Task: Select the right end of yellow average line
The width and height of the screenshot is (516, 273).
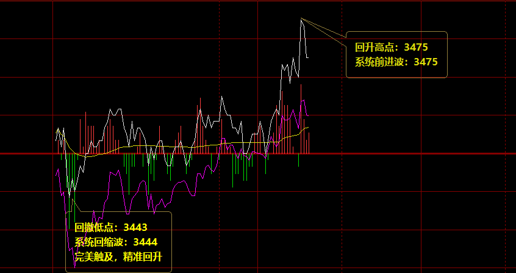Action: 308,127
